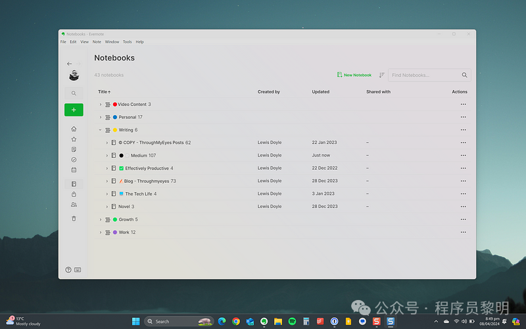Click the Shared with column header
526x329 pixels.
pos(379,91)
